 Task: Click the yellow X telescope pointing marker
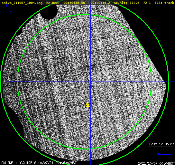(x=87, y=105)
